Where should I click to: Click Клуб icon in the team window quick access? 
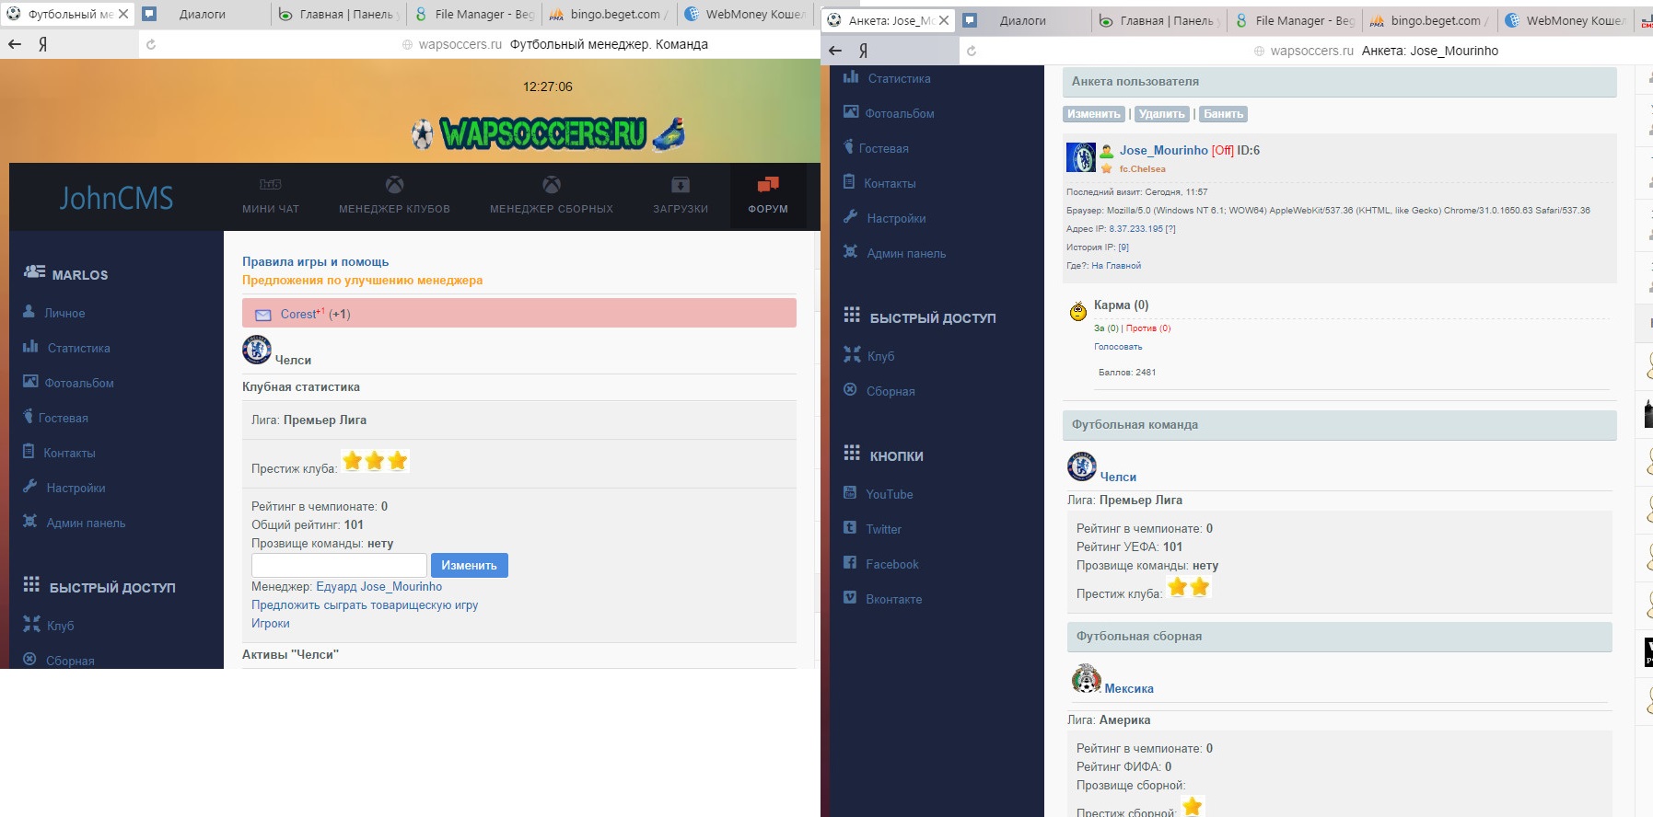pyautogui.click(x=31, y=625)
